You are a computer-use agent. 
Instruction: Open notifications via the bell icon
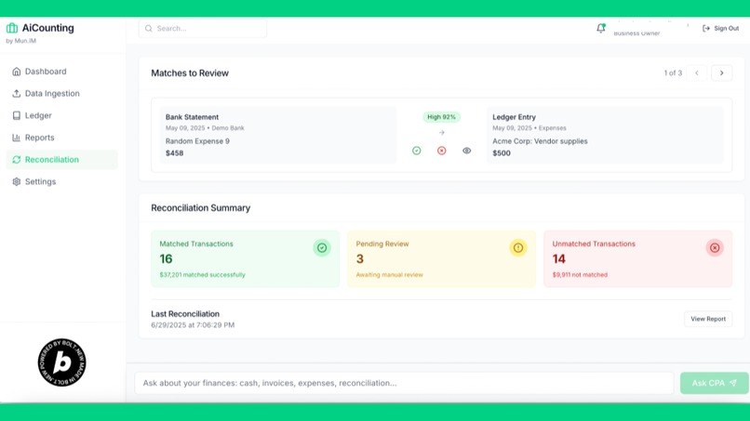[x=601, y=28]
